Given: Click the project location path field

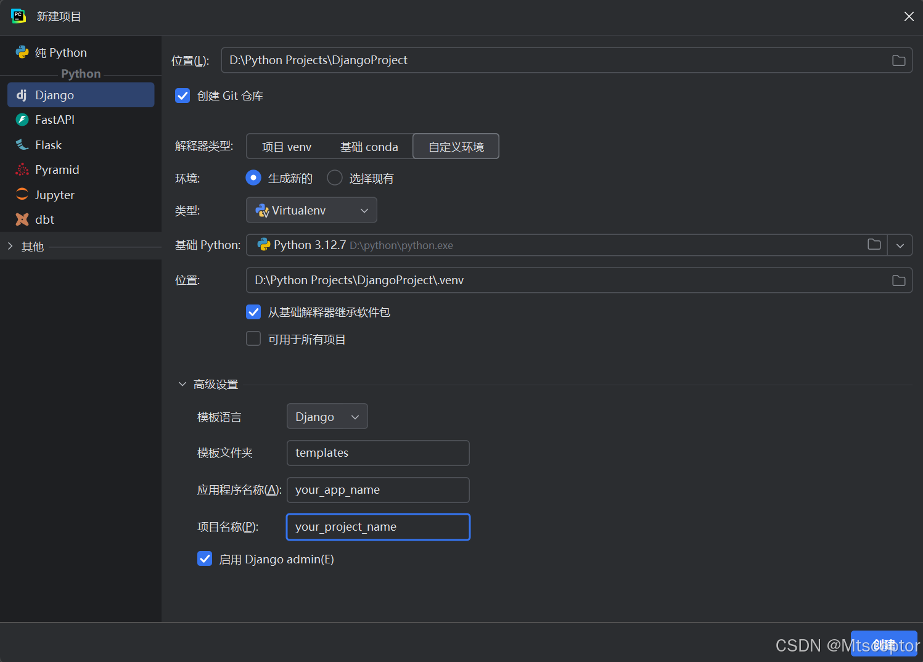Looking at the screenshot, I should click(x=567, y=60).
